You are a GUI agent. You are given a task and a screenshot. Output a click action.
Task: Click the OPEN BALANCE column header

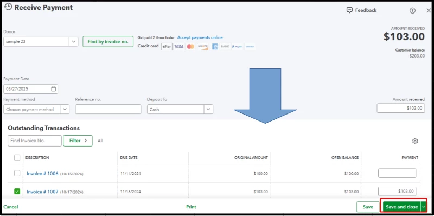pyautogui.click(x=345, y=158)
